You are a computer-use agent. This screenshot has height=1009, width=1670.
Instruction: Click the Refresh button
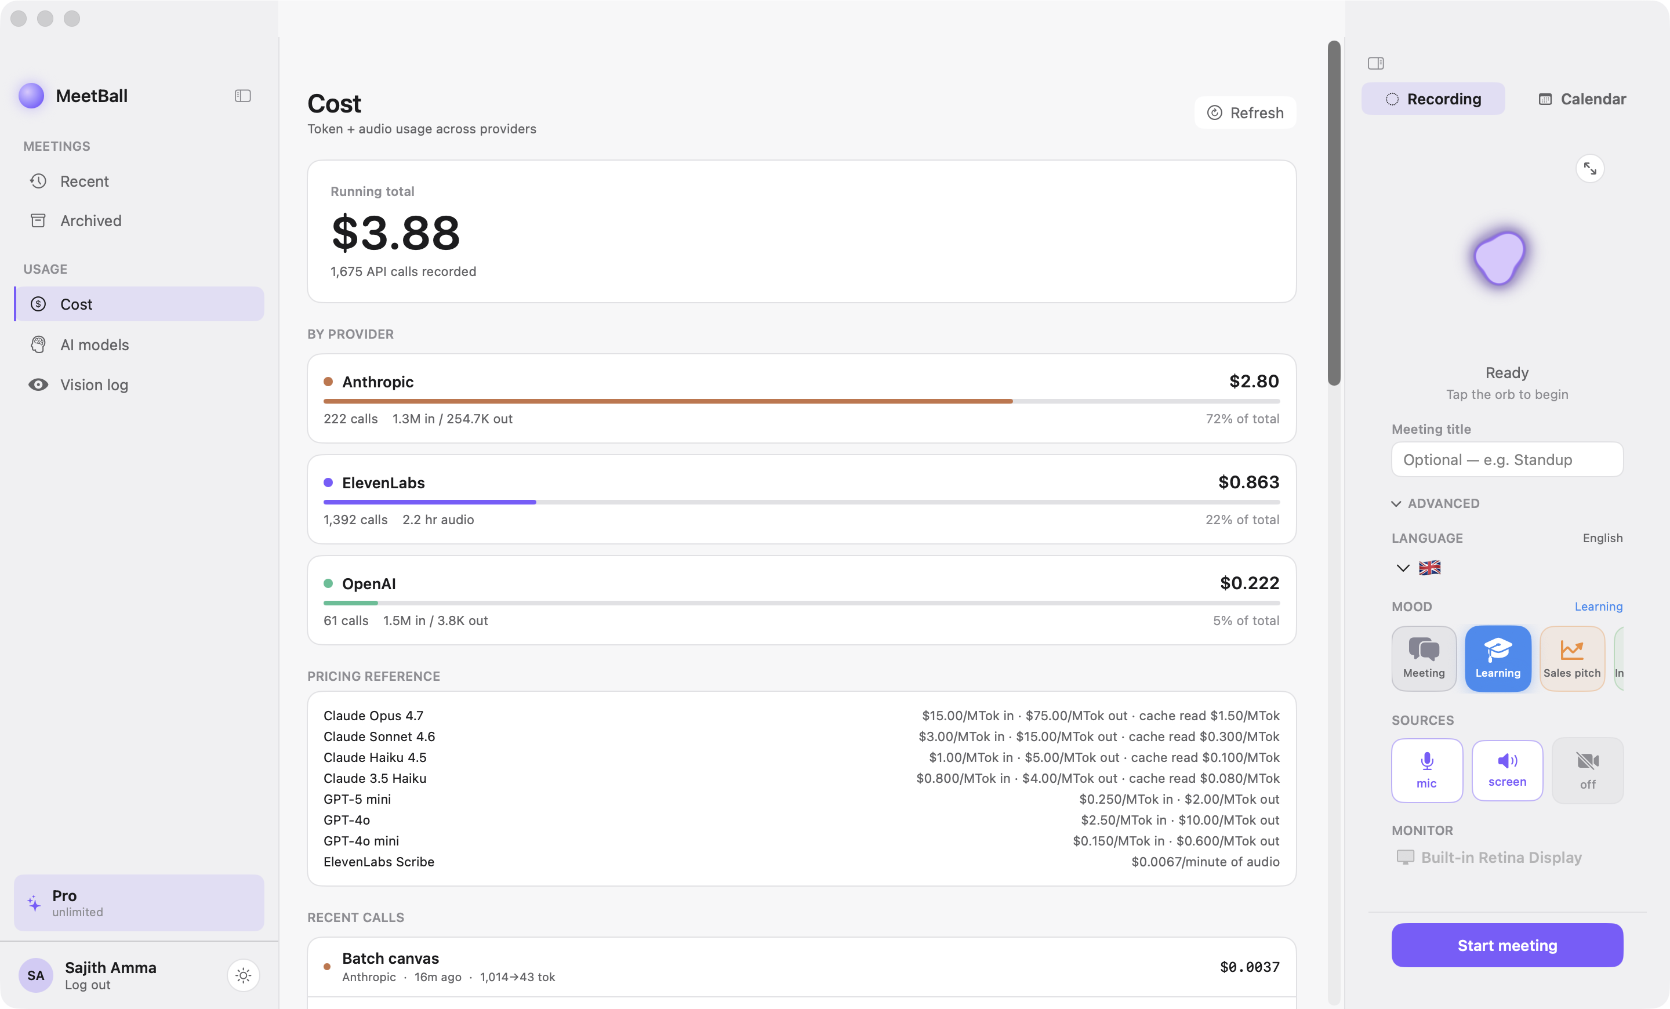tap(1245, 112)
